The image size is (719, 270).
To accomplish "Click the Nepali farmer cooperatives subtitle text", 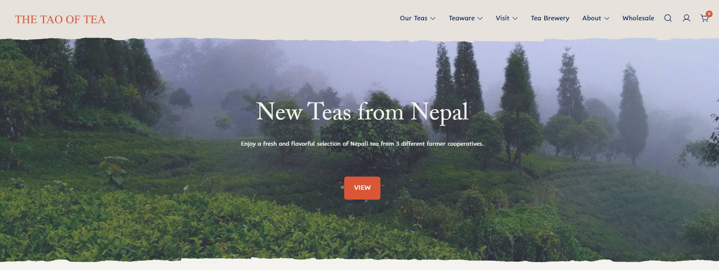I will tap(362, 143).
